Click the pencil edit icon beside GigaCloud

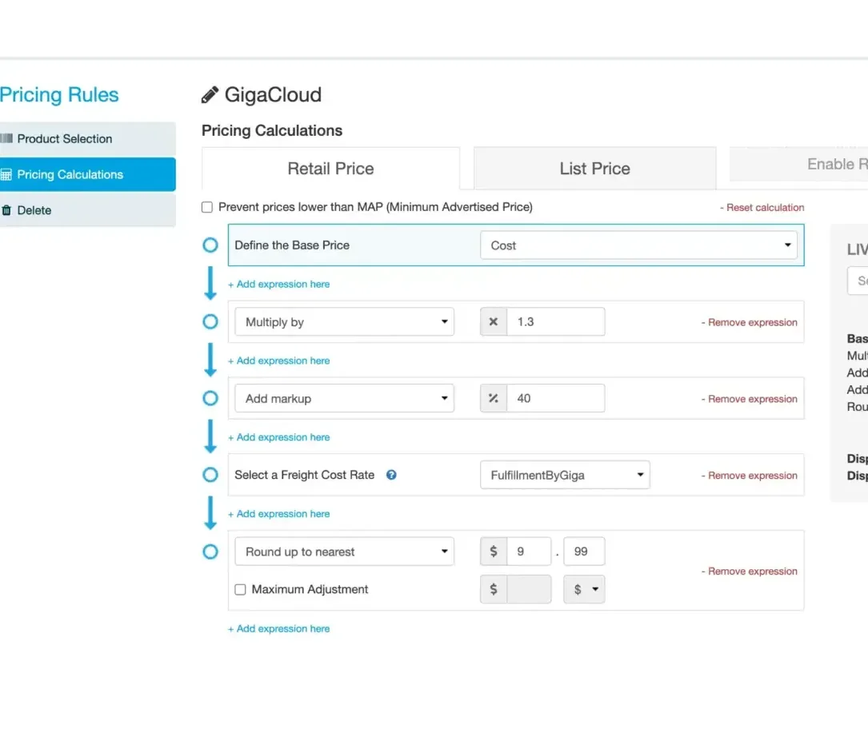pyautogui.click(x=210, y=95)
